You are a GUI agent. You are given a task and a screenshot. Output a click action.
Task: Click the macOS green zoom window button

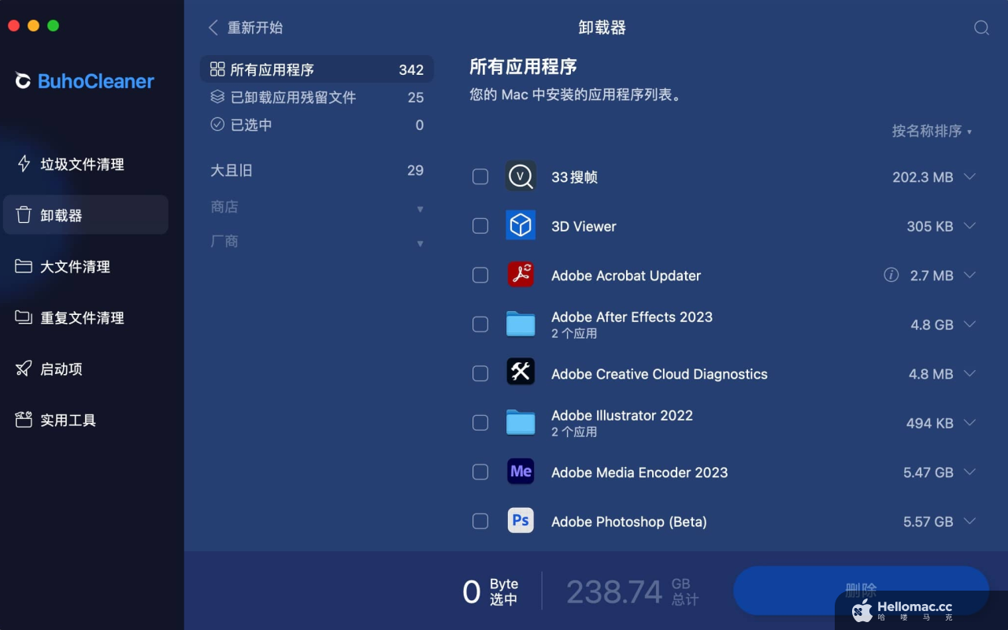(54, 26)
